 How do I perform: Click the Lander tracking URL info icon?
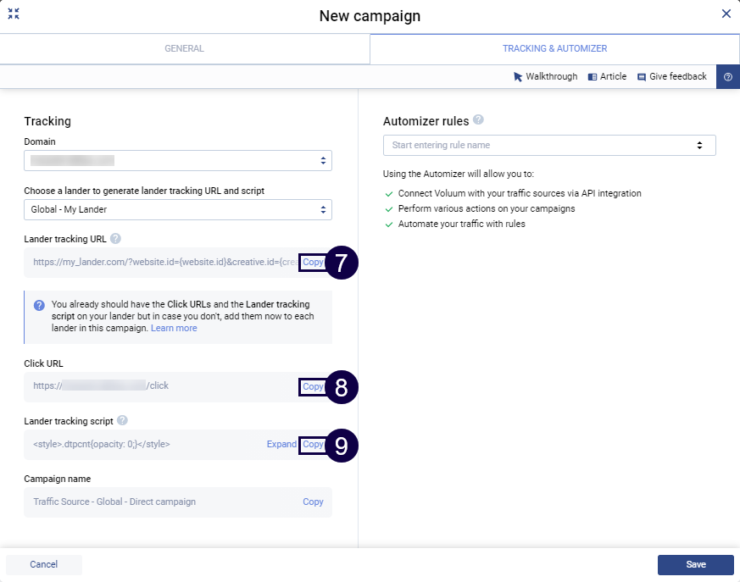[x=116, y=240]
